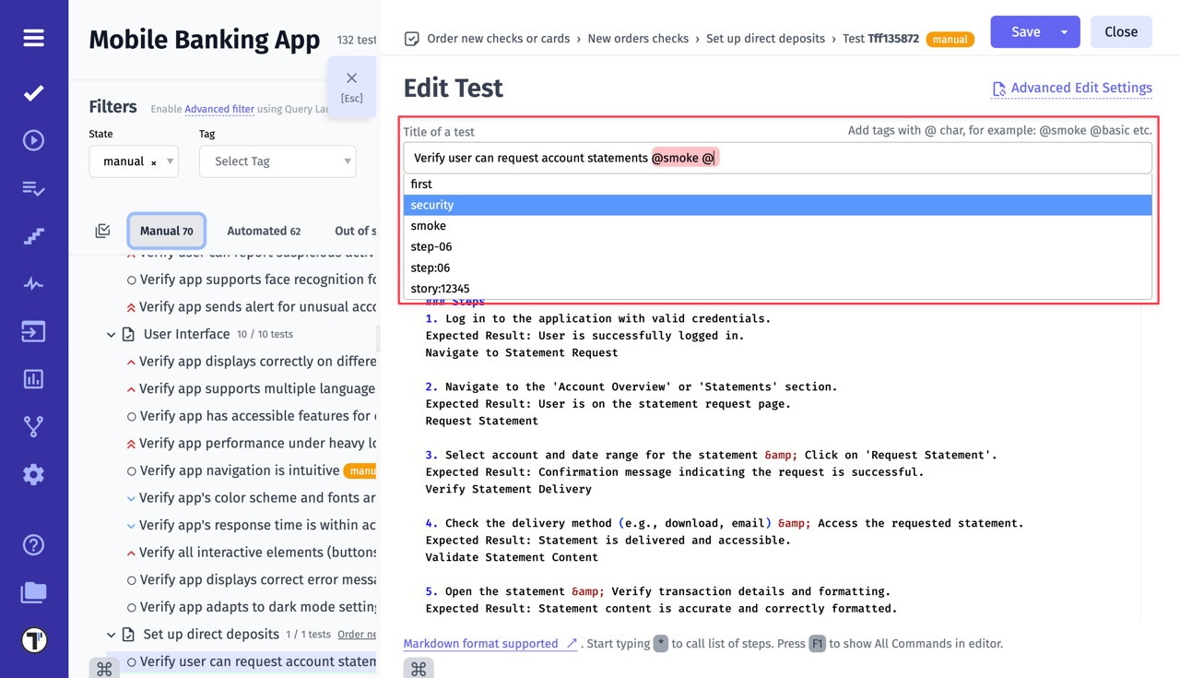Image resolution: width=1180 pixels, height=678 pixels.
Task: Open the settings gear icon
Action: (33, 474)
